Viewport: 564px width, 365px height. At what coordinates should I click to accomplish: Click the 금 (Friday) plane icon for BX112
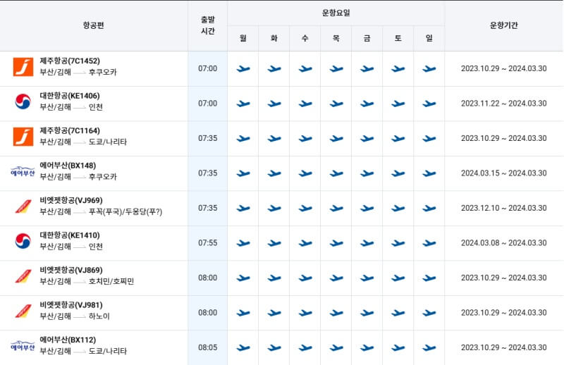pos(367,348)
